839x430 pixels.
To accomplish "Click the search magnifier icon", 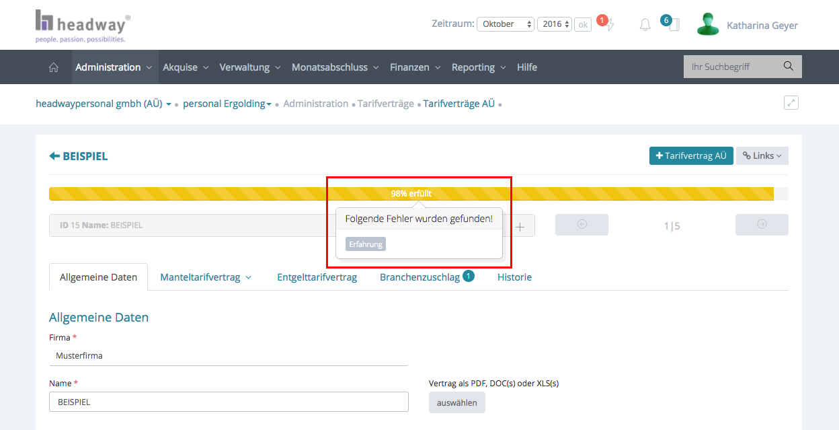I will (x=788, y=67).
